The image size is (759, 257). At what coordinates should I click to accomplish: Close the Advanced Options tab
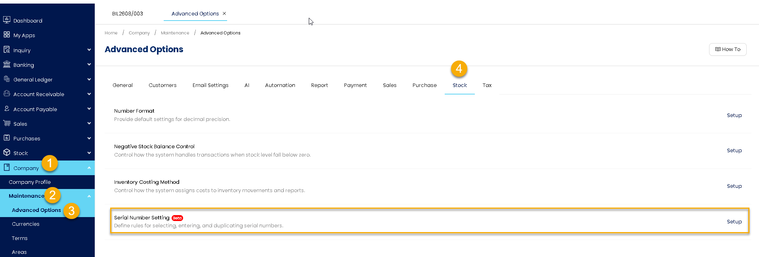point(224,13)
